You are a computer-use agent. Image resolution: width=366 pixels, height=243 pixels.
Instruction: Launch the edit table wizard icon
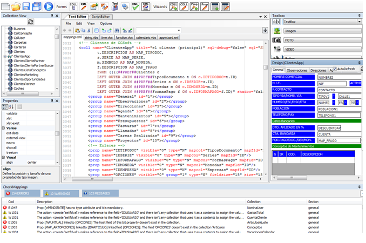coord(225,6)
